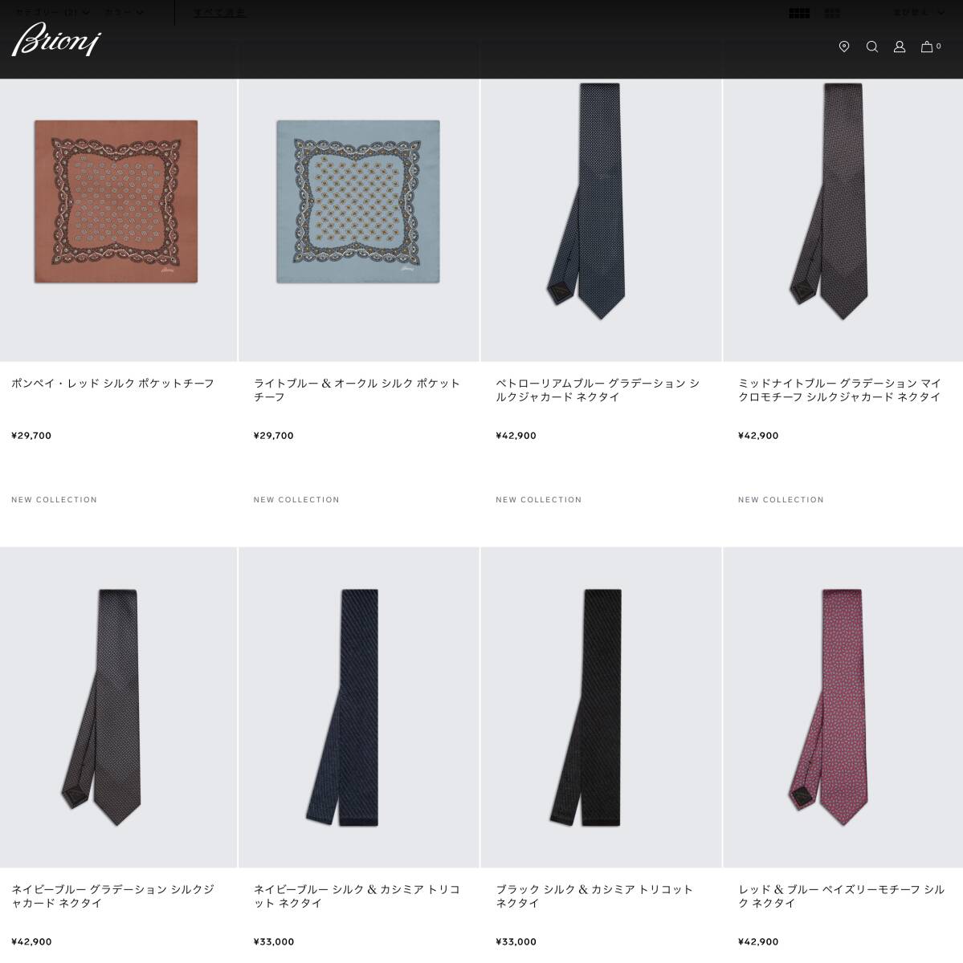Screen dimensions: 963x963
Task: Select the red and blue paisley tie photo
Action: [x=843, y=708]
